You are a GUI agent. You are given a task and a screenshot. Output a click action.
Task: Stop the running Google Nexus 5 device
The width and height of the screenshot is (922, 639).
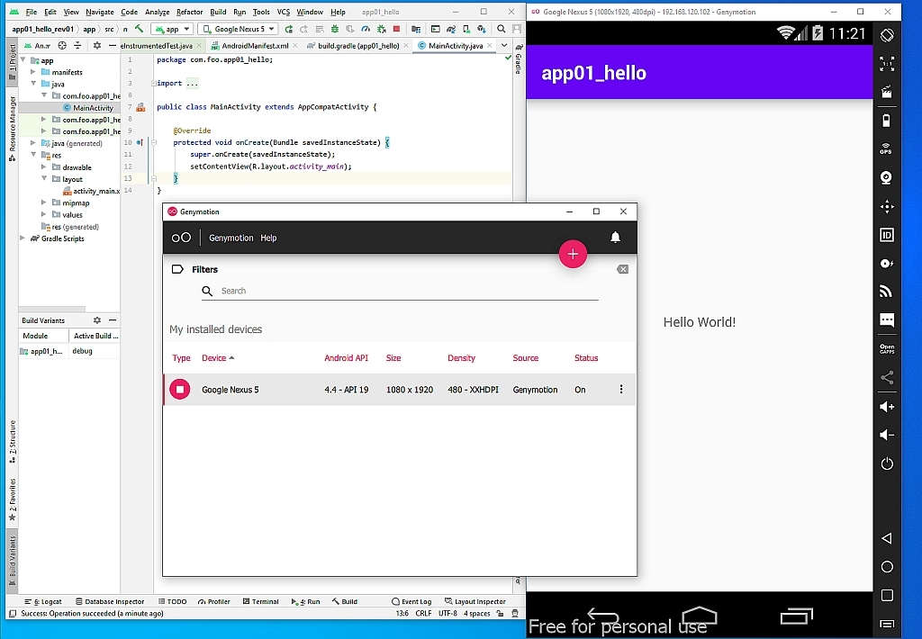point(180,389)
